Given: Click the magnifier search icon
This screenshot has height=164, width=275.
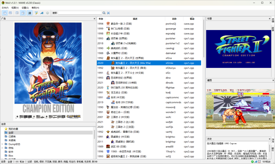Looking at the screenshot, I should point(104,13).
